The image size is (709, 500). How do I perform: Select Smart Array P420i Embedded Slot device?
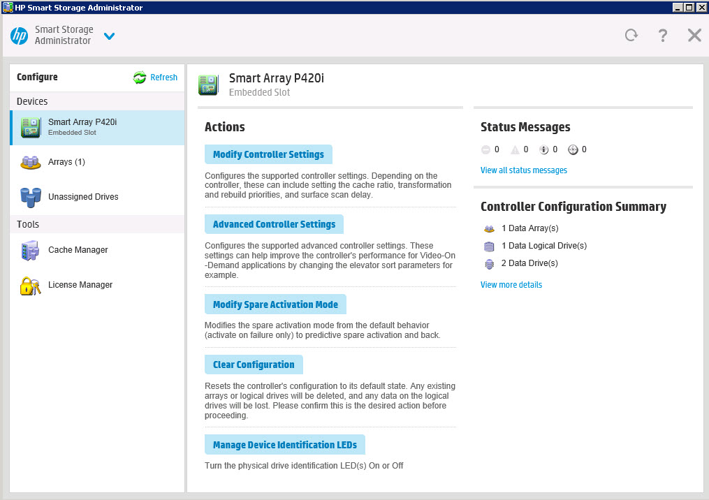97,128
